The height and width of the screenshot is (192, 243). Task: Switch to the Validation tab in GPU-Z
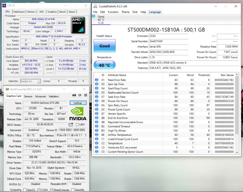tap(54, 96)
